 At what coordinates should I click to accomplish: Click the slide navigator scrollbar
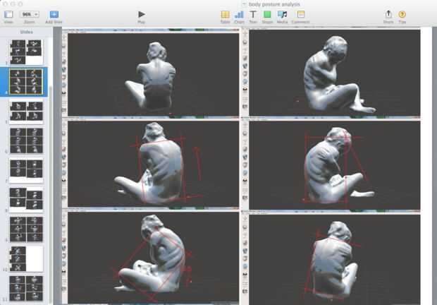(x=51, y=196)
